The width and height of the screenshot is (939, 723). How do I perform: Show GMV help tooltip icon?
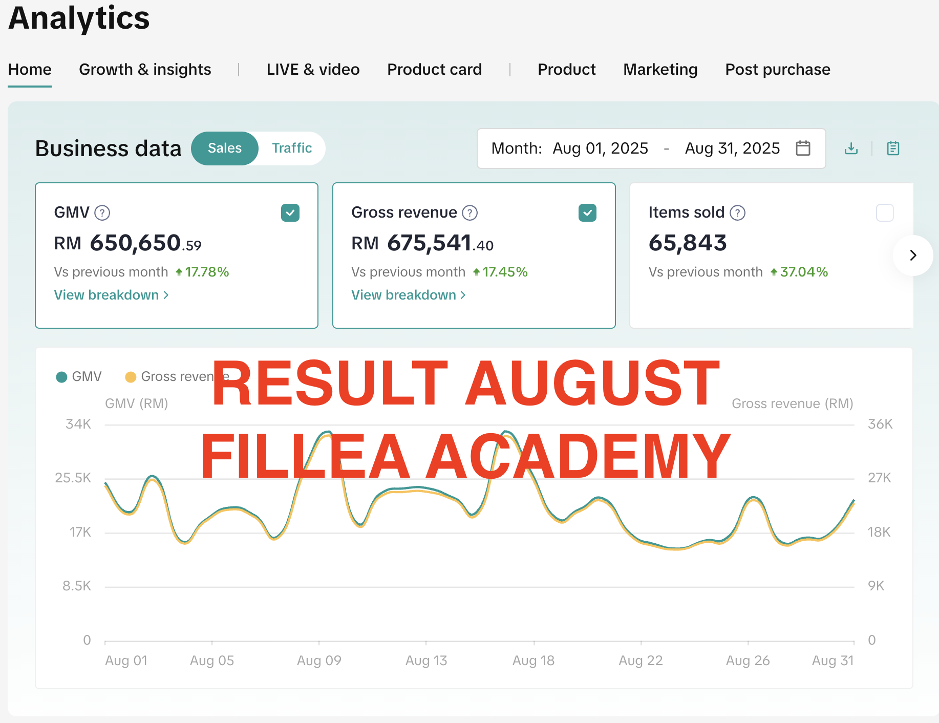pyautogui.click(x=102, y=212)
